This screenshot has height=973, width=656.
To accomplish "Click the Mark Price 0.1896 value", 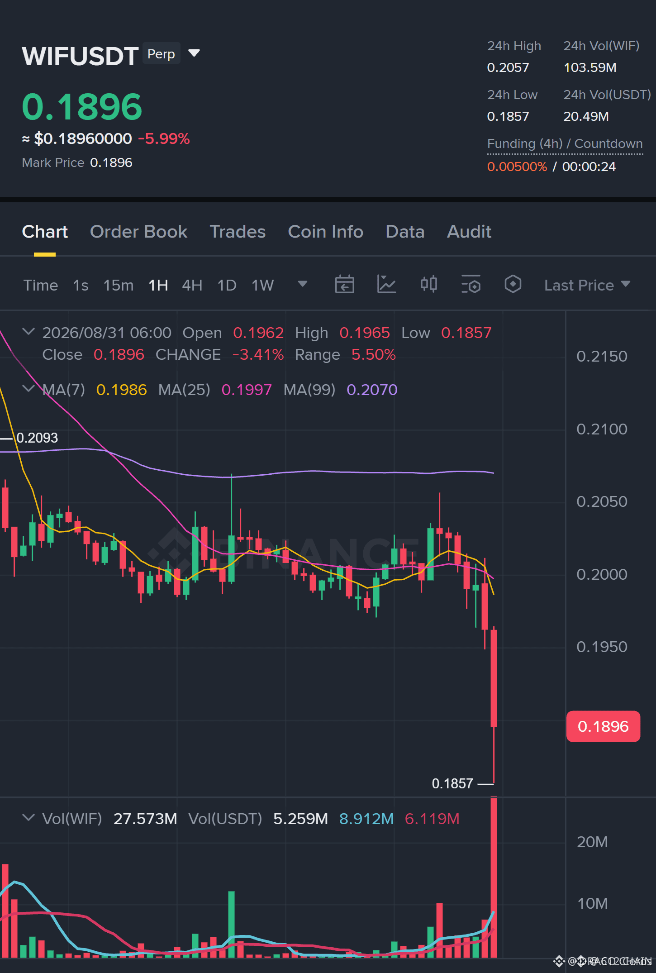I will tap(111, 162).
